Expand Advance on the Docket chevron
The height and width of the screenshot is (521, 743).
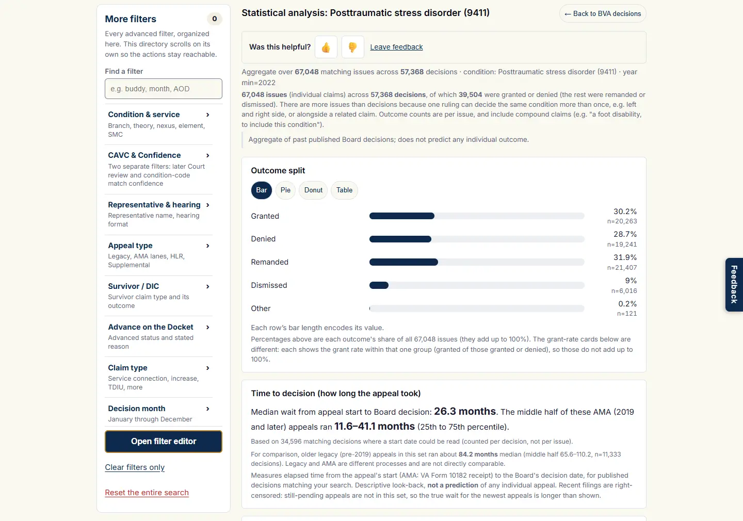point(208,327)
